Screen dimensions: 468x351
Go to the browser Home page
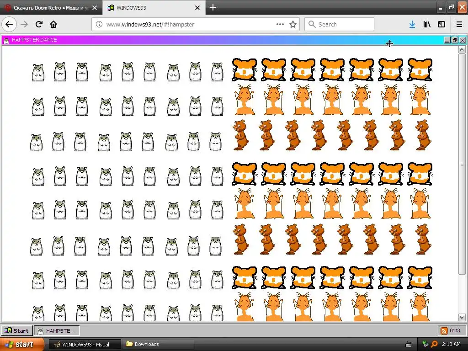click(53, 24)
